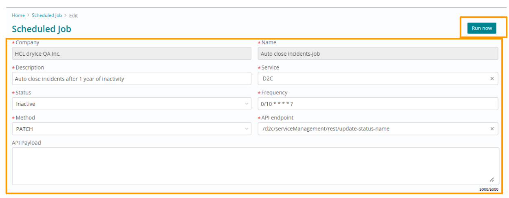
Task: Grab the API Payload resize handle
Action: coord(492,180)
